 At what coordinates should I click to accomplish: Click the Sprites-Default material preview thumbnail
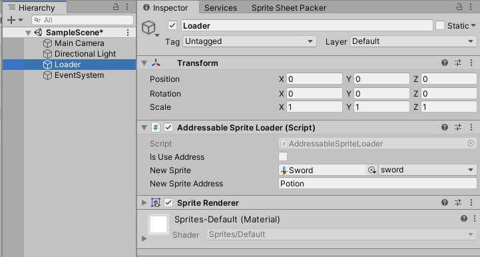(158, 224)
